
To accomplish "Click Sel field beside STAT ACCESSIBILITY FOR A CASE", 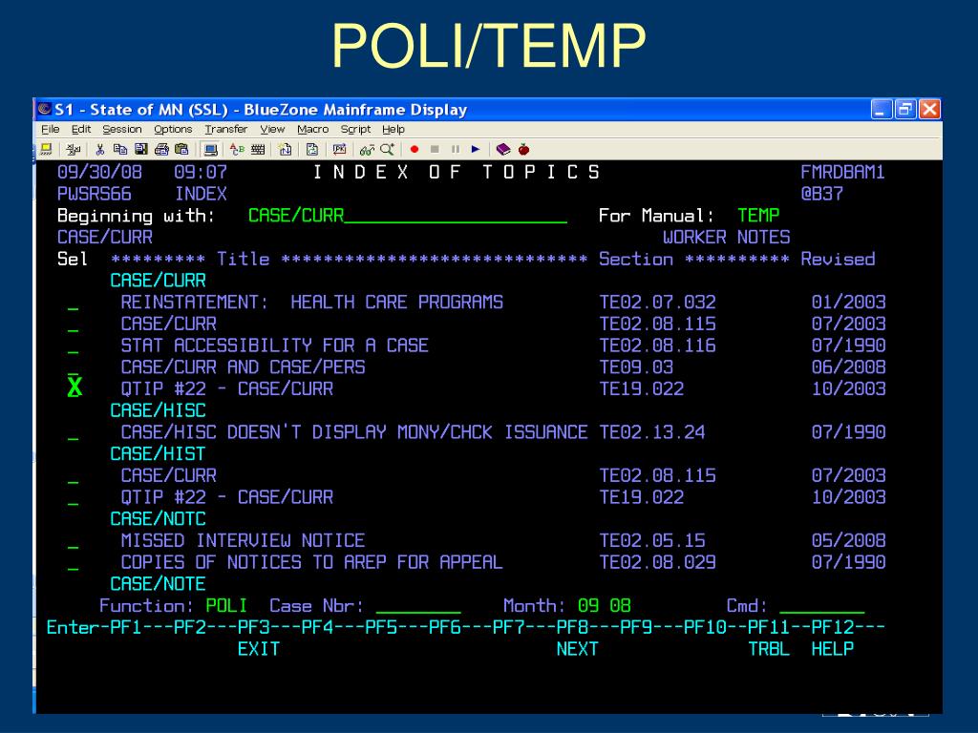I will point(74,346).
